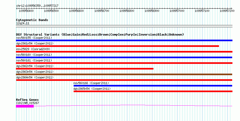Open the nsv560161 (Cooper2011) label
This screenshot has width=240, height=121.
(x=34, y=60)
